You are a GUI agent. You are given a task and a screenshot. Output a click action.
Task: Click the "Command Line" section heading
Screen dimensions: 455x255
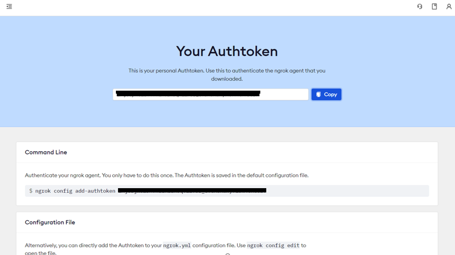click(46, 152)
